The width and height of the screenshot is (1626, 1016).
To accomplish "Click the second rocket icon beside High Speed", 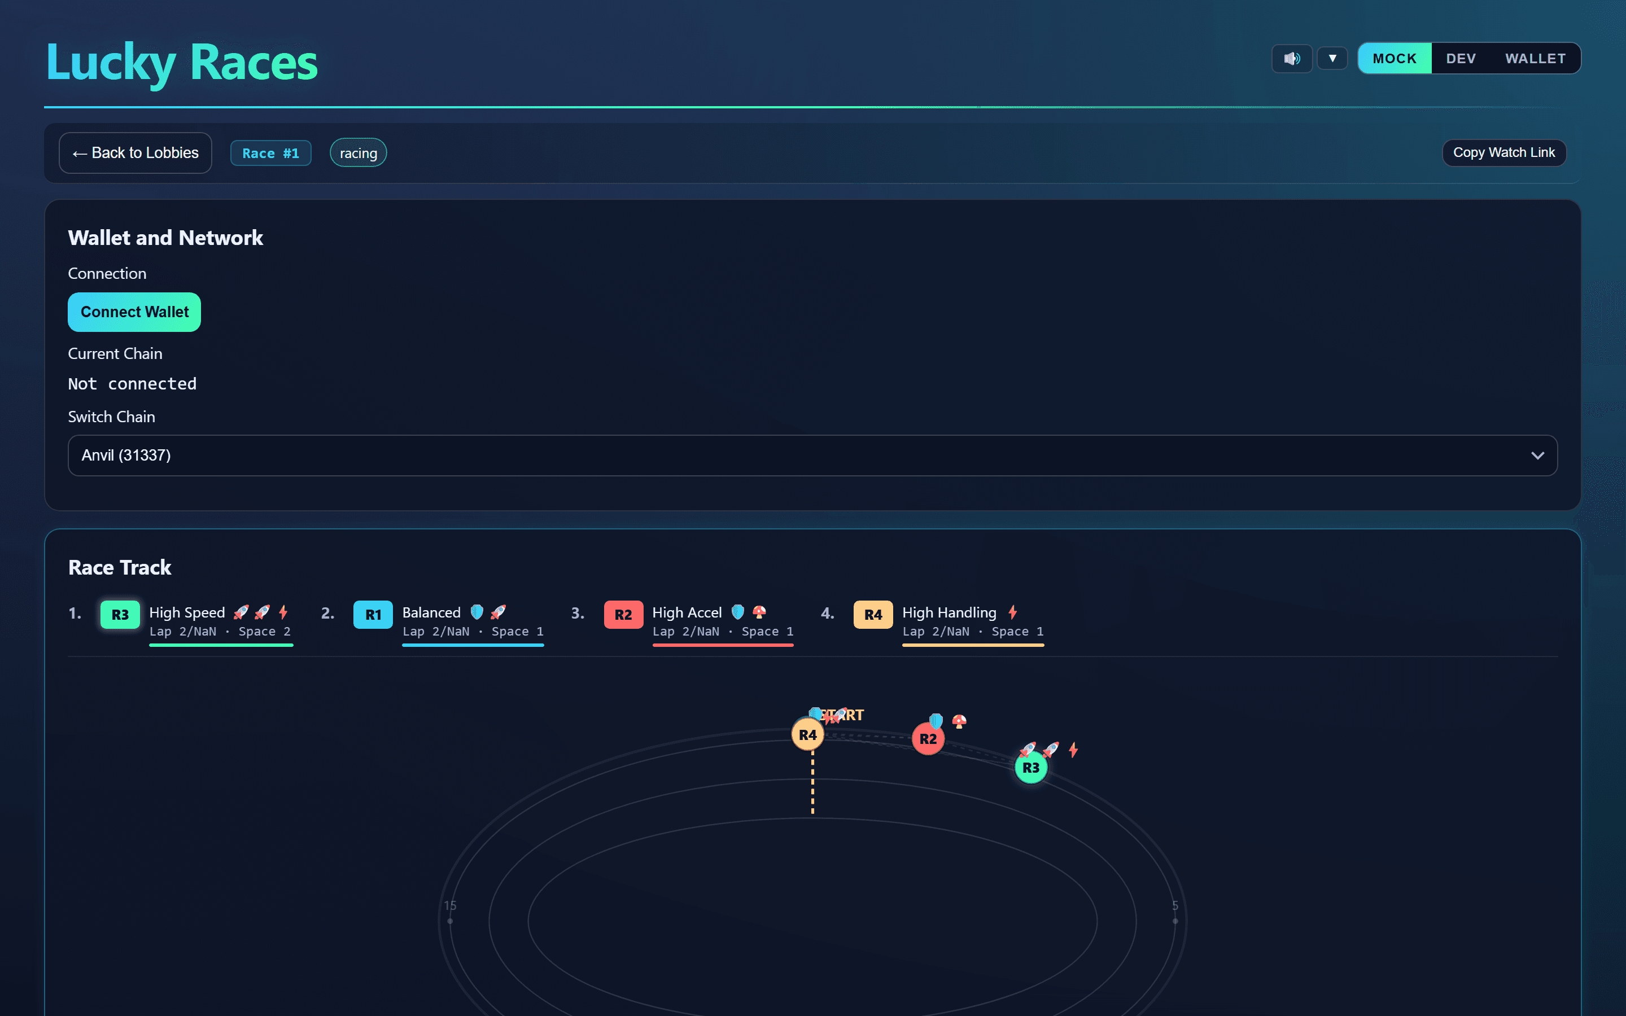I will [262, 612].
